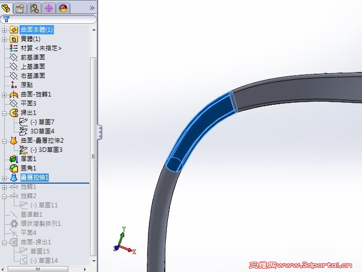Select the 右基準面 plane icon
This screenshot has height=272, width=362.
pos(14,75)
